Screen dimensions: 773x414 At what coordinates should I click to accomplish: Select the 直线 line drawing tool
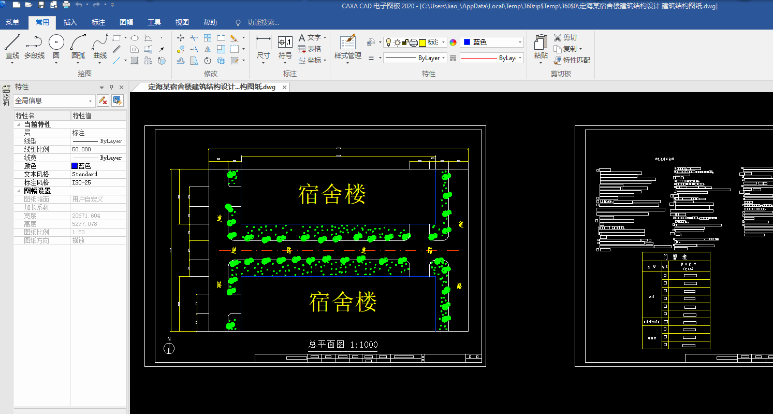[12, 48]
